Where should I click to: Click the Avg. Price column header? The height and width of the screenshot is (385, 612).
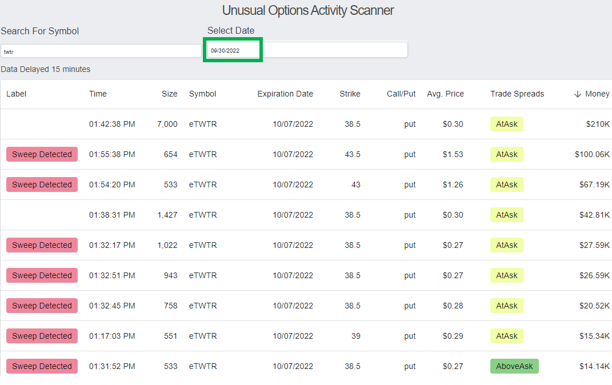[445, 94]
